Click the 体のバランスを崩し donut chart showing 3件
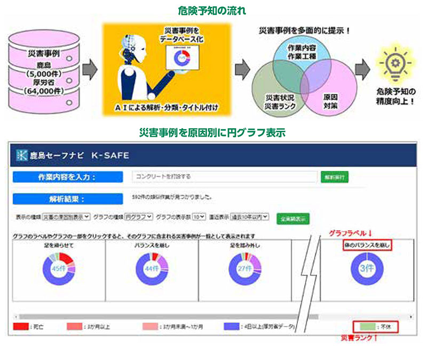 tap(366, 268)
